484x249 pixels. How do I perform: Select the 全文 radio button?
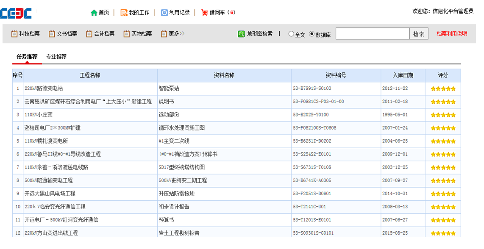point(291,34)
